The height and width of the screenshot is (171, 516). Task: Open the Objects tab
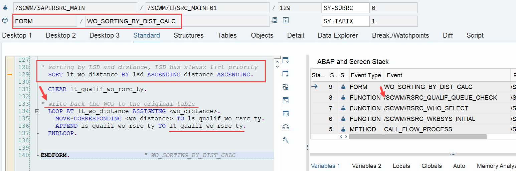click(x=262, y=35)
